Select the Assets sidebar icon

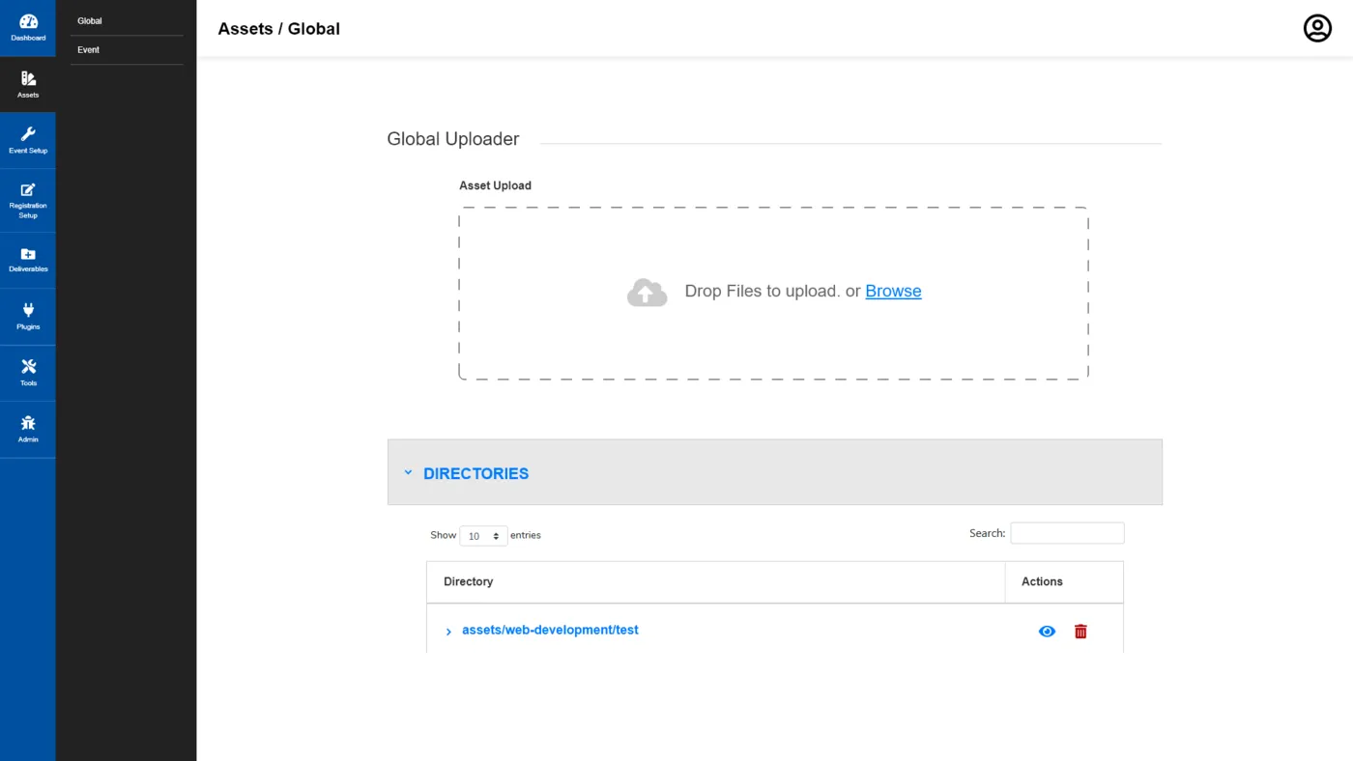pos(28,78)
